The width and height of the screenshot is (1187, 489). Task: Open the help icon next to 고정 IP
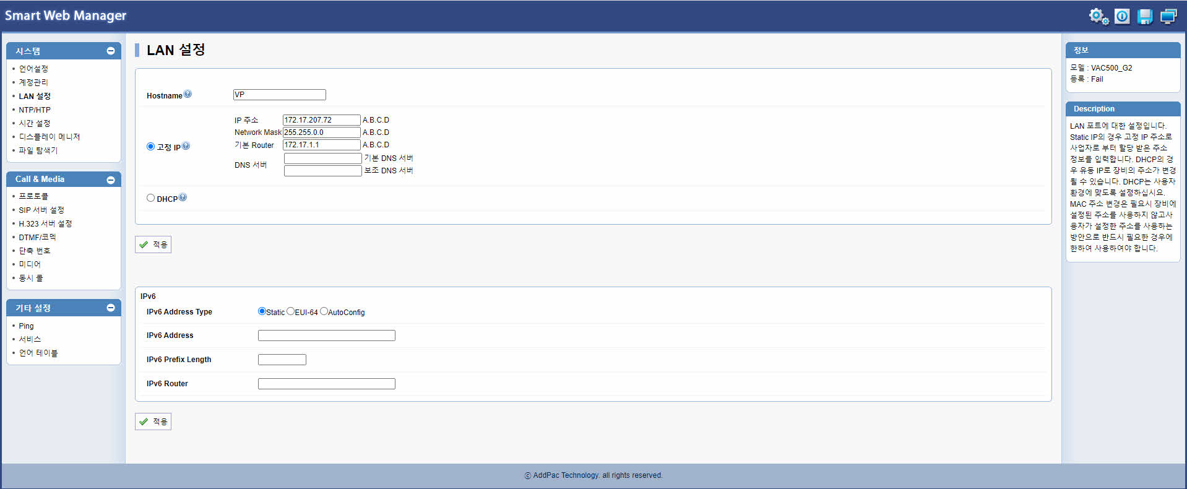(x=186, y=146)
